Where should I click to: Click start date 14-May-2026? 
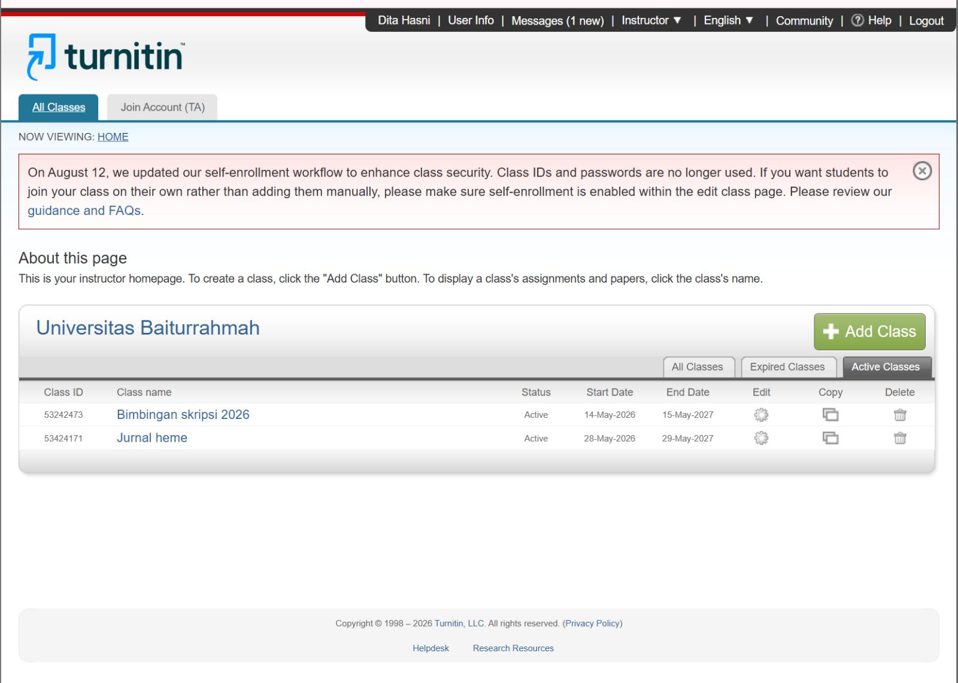click(610, 415)
